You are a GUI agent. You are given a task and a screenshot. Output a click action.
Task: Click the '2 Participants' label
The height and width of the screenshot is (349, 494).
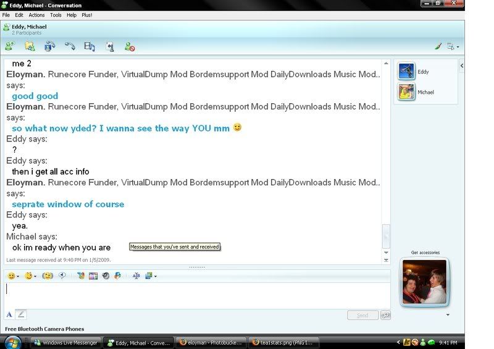(x=27, y=33)
